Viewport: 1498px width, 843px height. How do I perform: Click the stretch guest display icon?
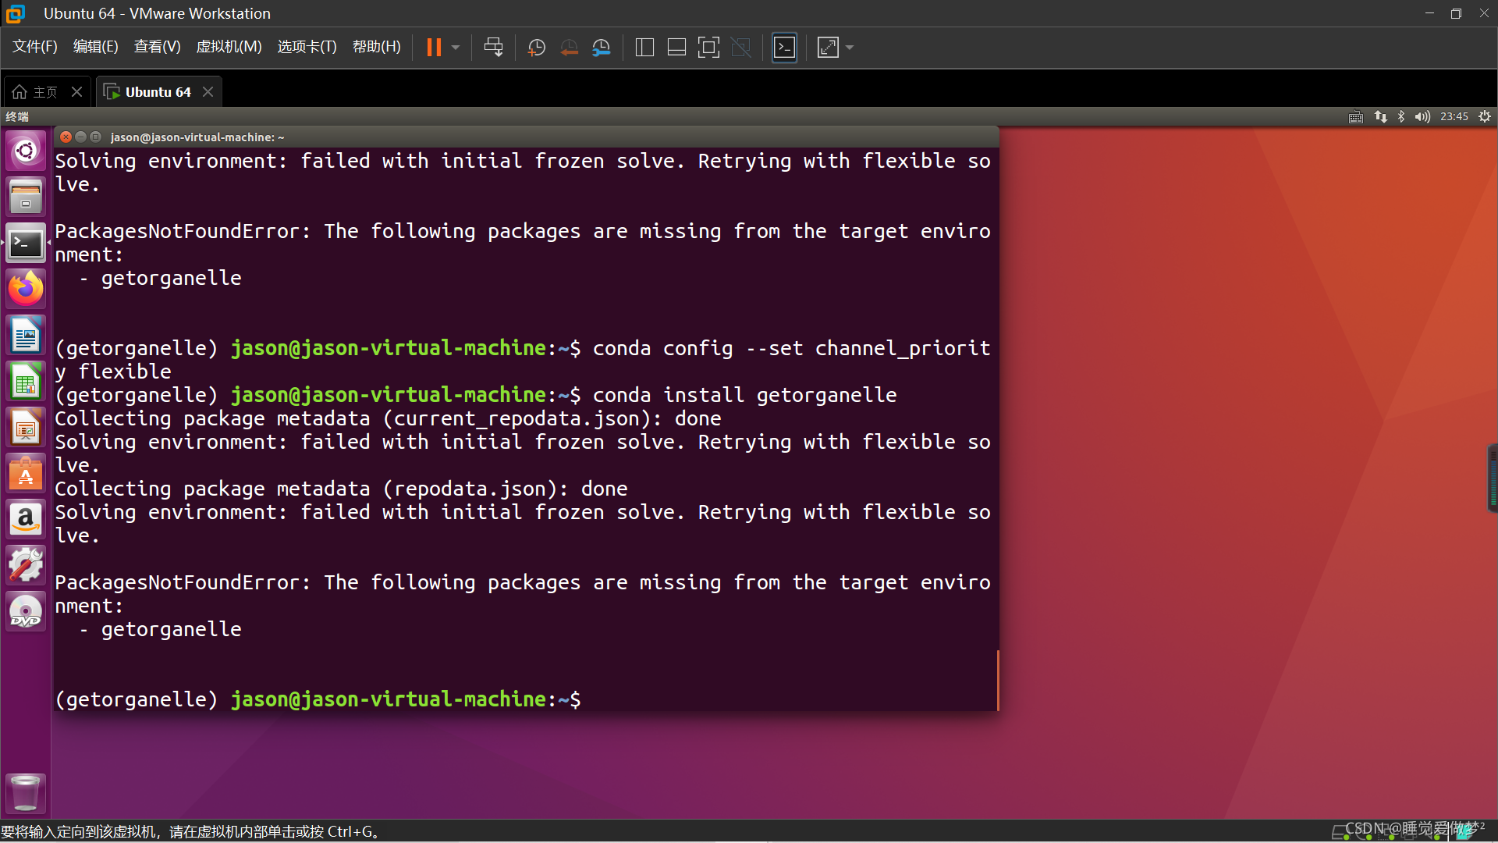pos(828,48)
